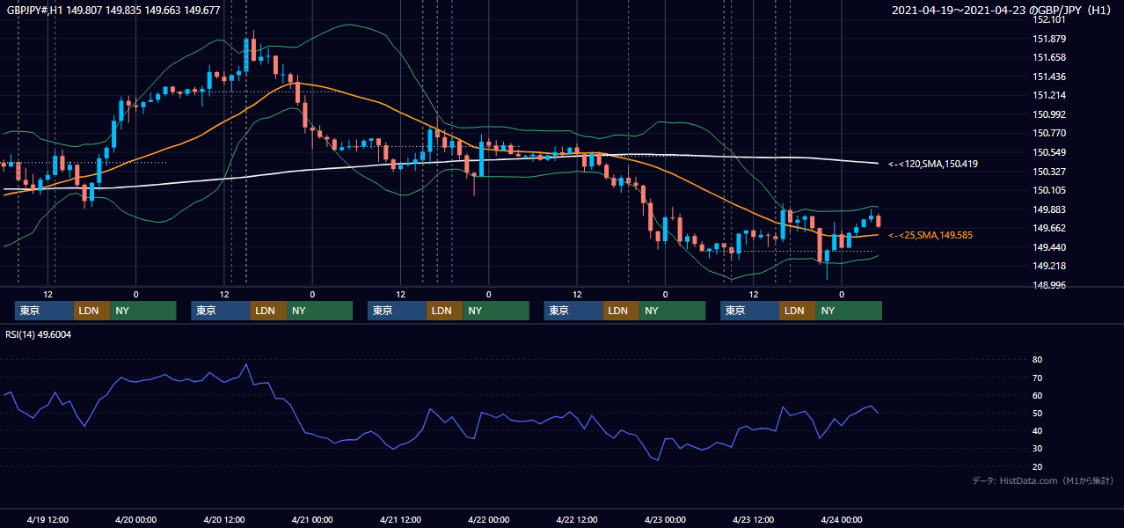The height and width of the screenshot is (528, 1124).
Task: Select the 4/24 00:00 date label
Action: (842, 520)
